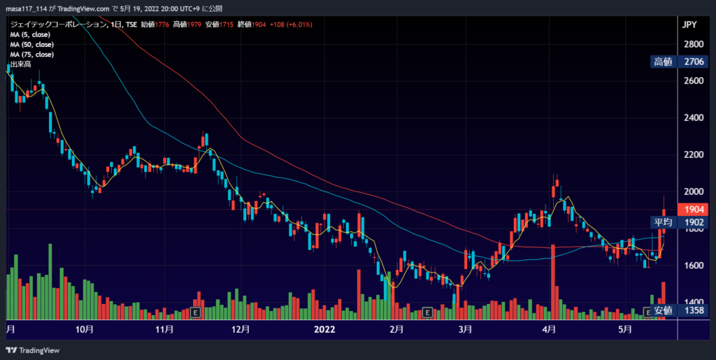
Task: Click the tallest red volume bar in early April
Action: 553,282
